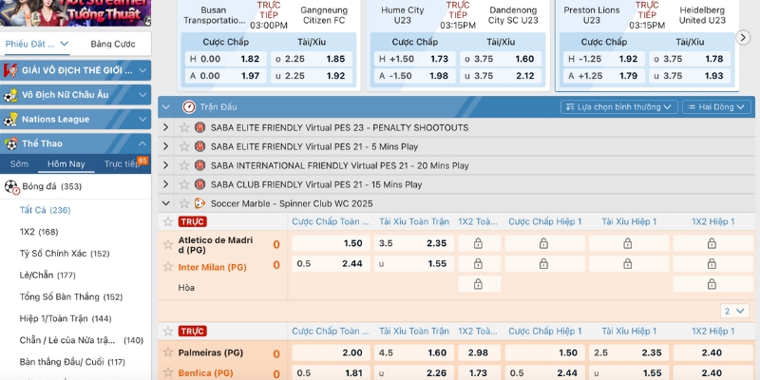Expand SABA CLUB FRIENDLY 15 Mins Play row
Viewport: 760px width, 380px height.
click(x=165, y=184)
